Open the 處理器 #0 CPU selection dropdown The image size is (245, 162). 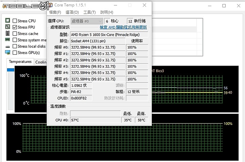pyautogui.click(x=86, y=21)
